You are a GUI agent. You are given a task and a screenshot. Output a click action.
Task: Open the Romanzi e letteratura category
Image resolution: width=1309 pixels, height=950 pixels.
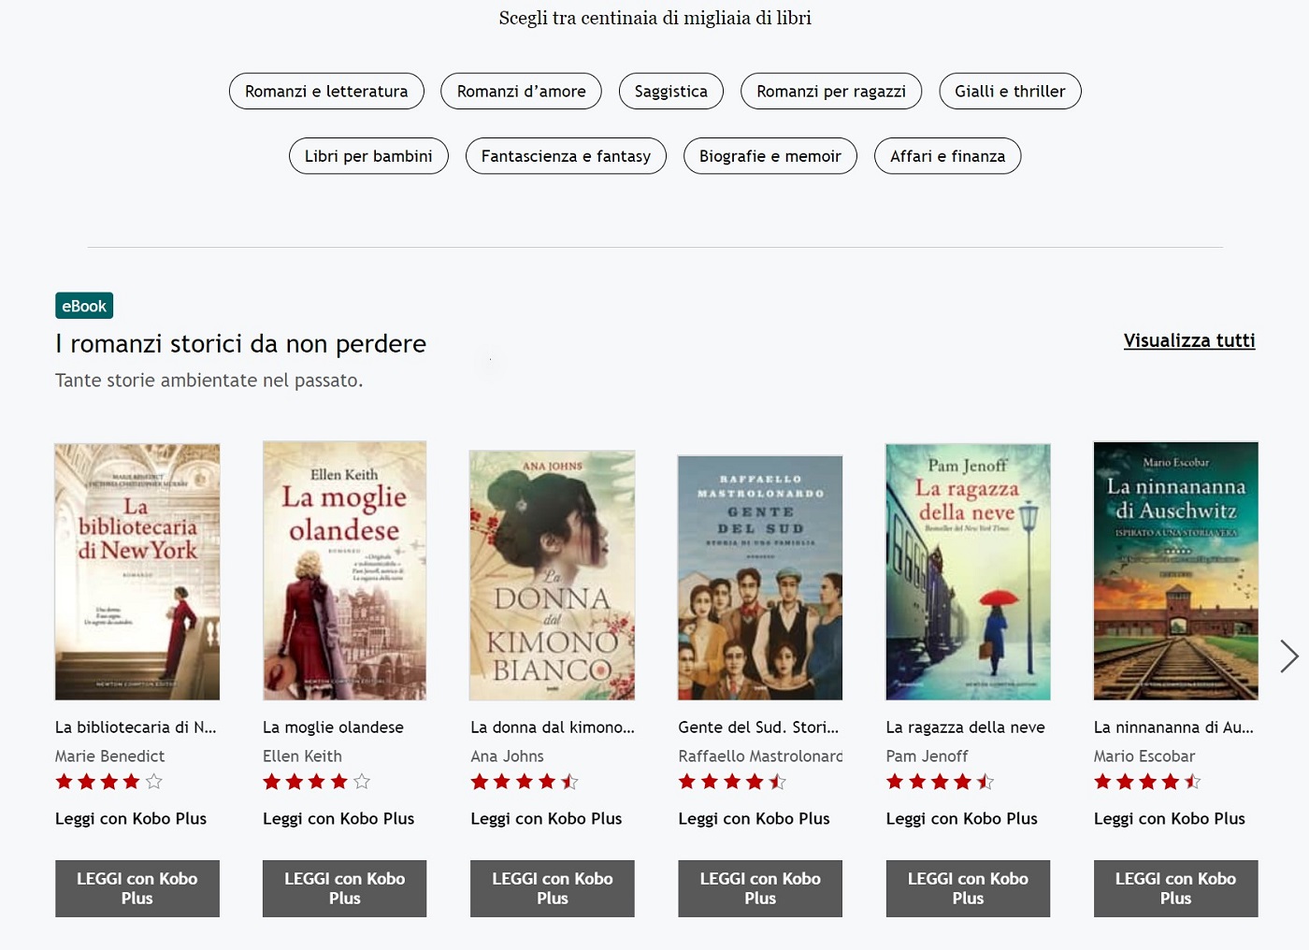[326, 91]
